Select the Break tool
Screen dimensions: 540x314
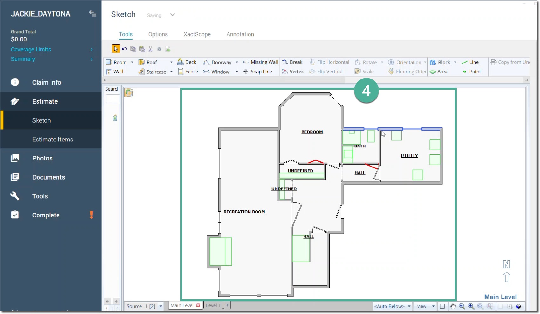[292, 62]
